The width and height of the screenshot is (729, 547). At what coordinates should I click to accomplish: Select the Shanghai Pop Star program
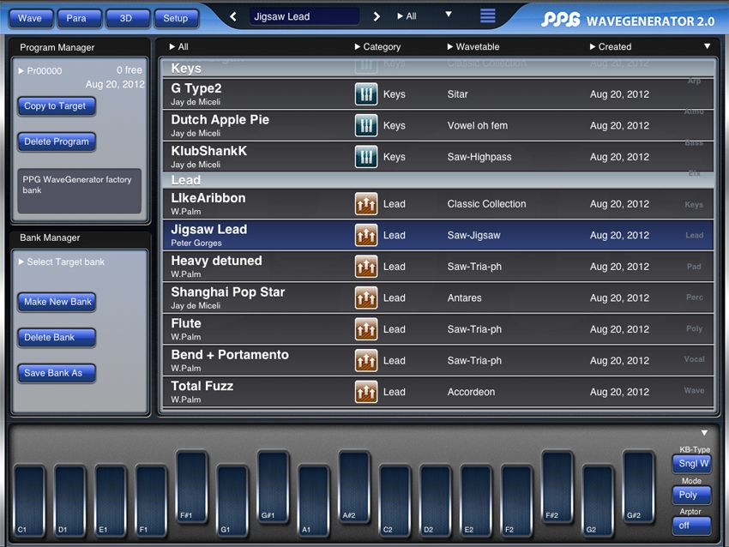pos(437,298)
